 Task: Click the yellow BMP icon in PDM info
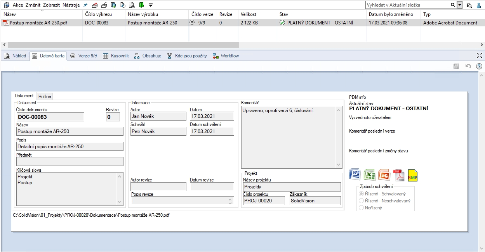pos(412,175)
